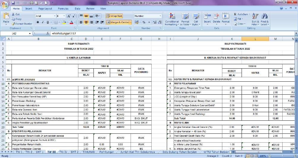Screen dimensions: 298x158
Task: Click the Percent Style icon
Action: [x=144, y=22]
